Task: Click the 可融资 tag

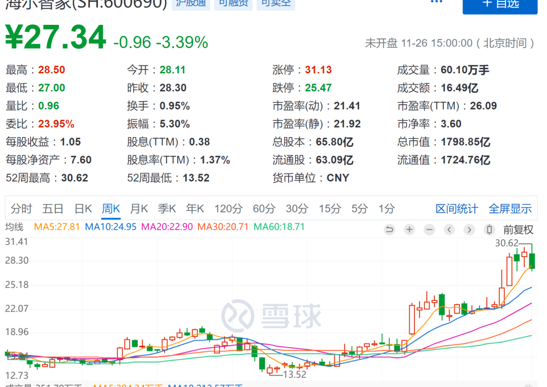Action: click(233, 4)
